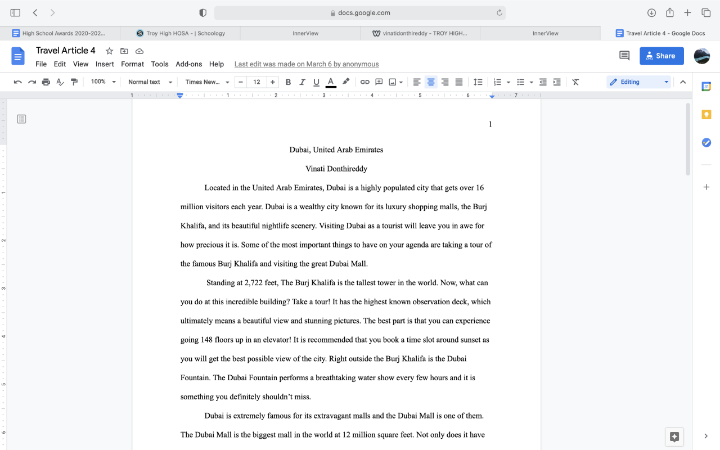Hide the side panel chevron
The image size is (720, 450).
(706, 436)
